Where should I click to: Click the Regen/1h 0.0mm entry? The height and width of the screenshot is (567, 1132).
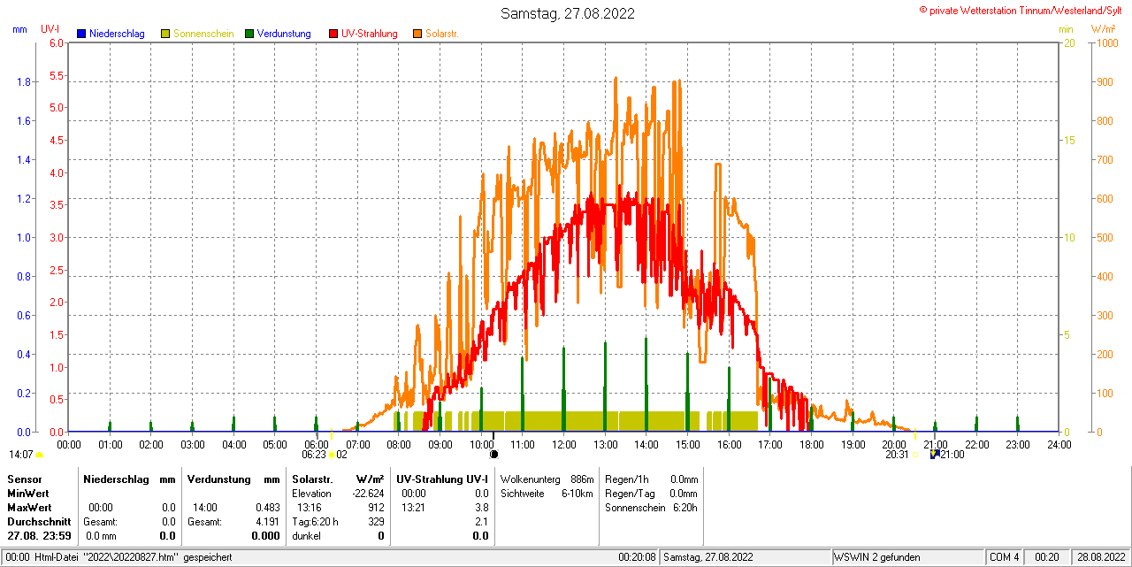[652, 479]
